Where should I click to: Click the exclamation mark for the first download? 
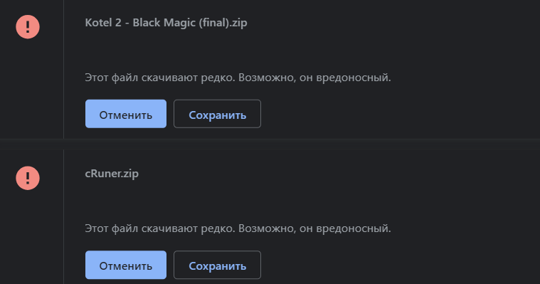point(28,27)
